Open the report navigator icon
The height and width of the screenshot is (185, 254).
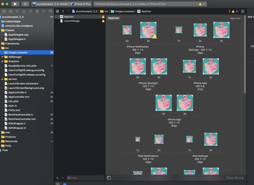[x=50, y=11]
